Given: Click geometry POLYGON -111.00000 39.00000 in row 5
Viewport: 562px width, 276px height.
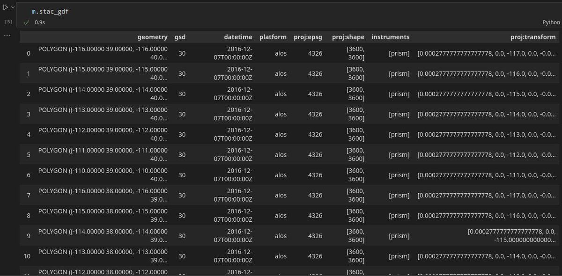Looking at the screenshot, I should coord(103,155).
